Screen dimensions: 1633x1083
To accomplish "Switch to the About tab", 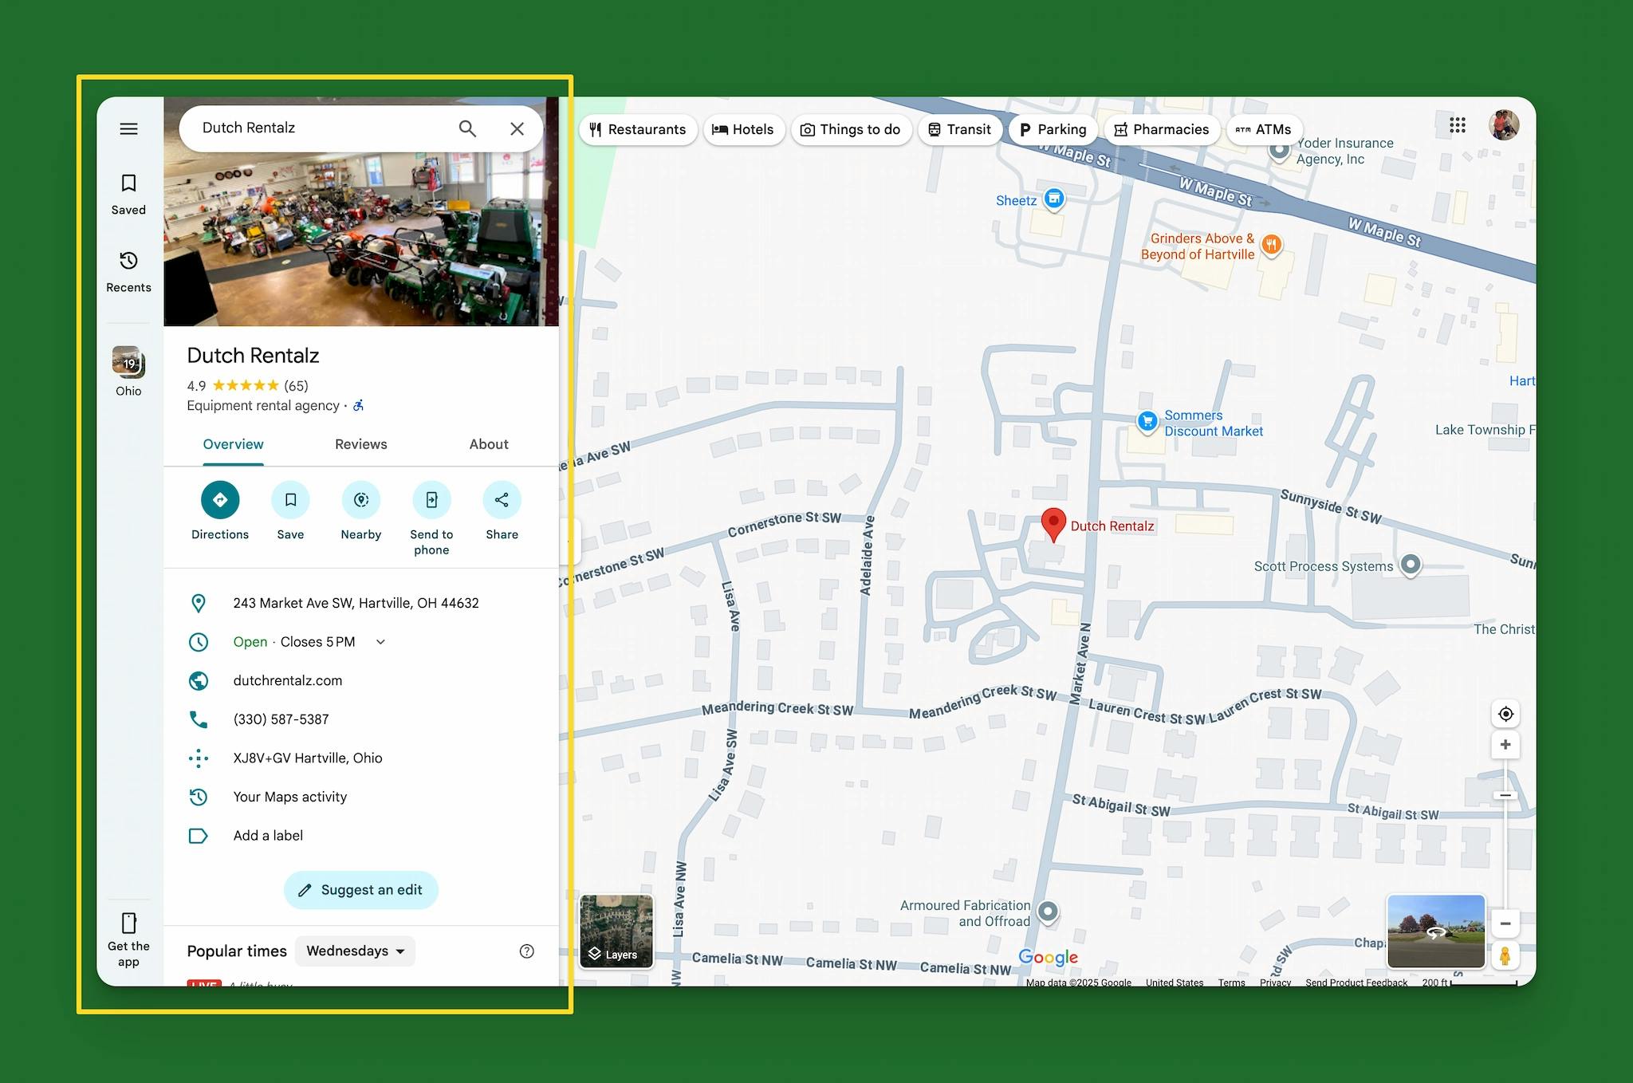I will [489, 444].
